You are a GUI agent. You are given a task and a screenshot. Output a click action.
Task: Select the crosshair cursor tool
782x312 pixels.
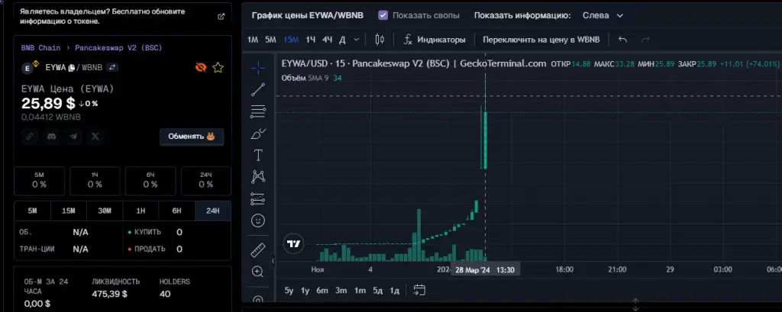pyautogui.click(x=258, y=68)
